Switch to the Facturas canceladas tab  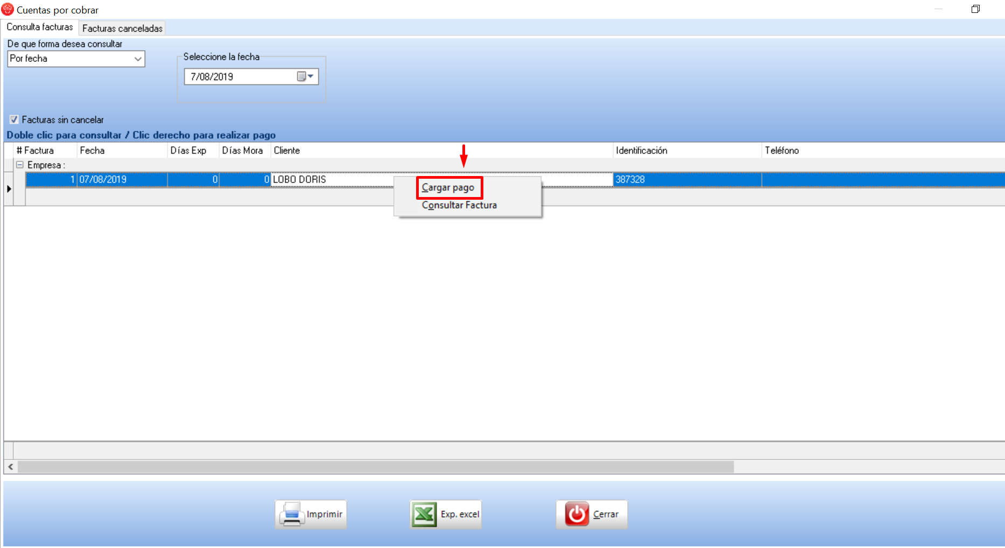(x=122, y=29)
